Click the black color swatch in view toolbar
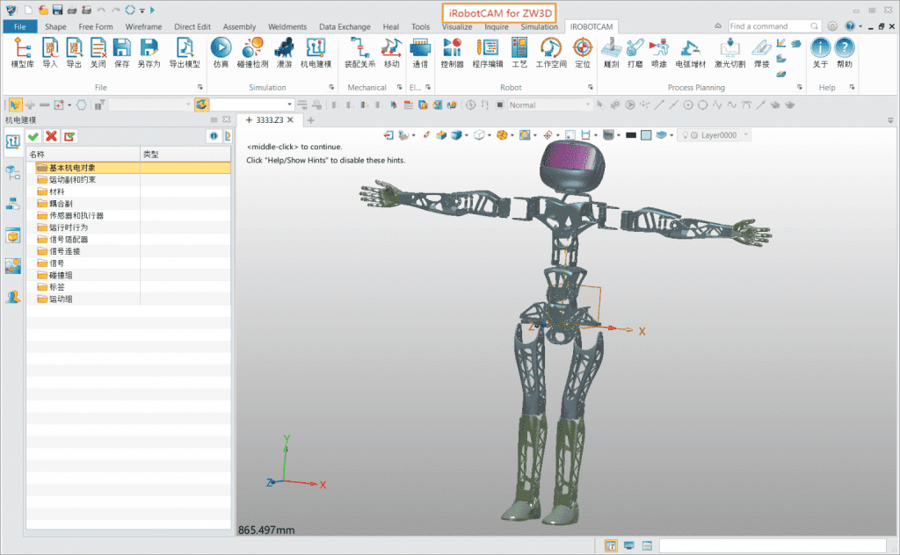900x555 pixels. 631,135
